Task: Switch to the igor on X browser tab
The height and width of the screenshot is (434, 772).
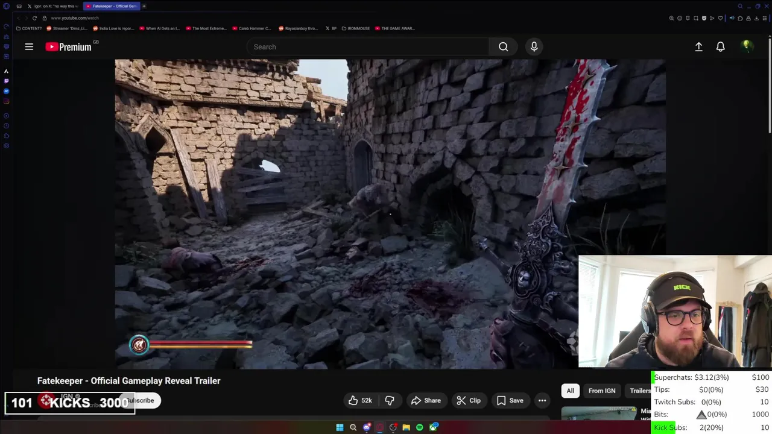Action: click(53, 6)
